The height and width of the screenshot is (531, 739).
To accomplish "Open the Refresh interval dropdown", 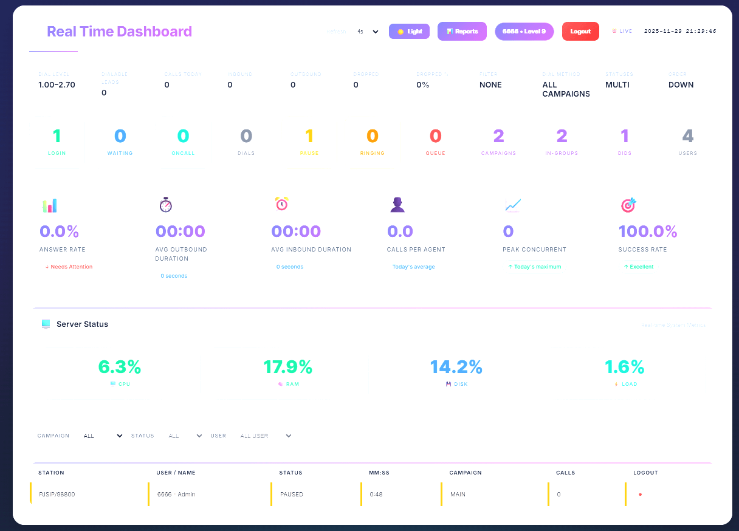I will (367, 31).
